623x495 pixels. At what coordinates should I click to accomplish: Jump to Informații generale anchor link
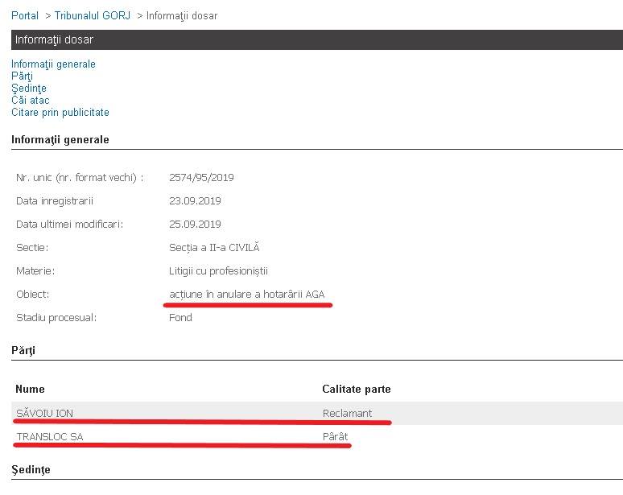53,64
